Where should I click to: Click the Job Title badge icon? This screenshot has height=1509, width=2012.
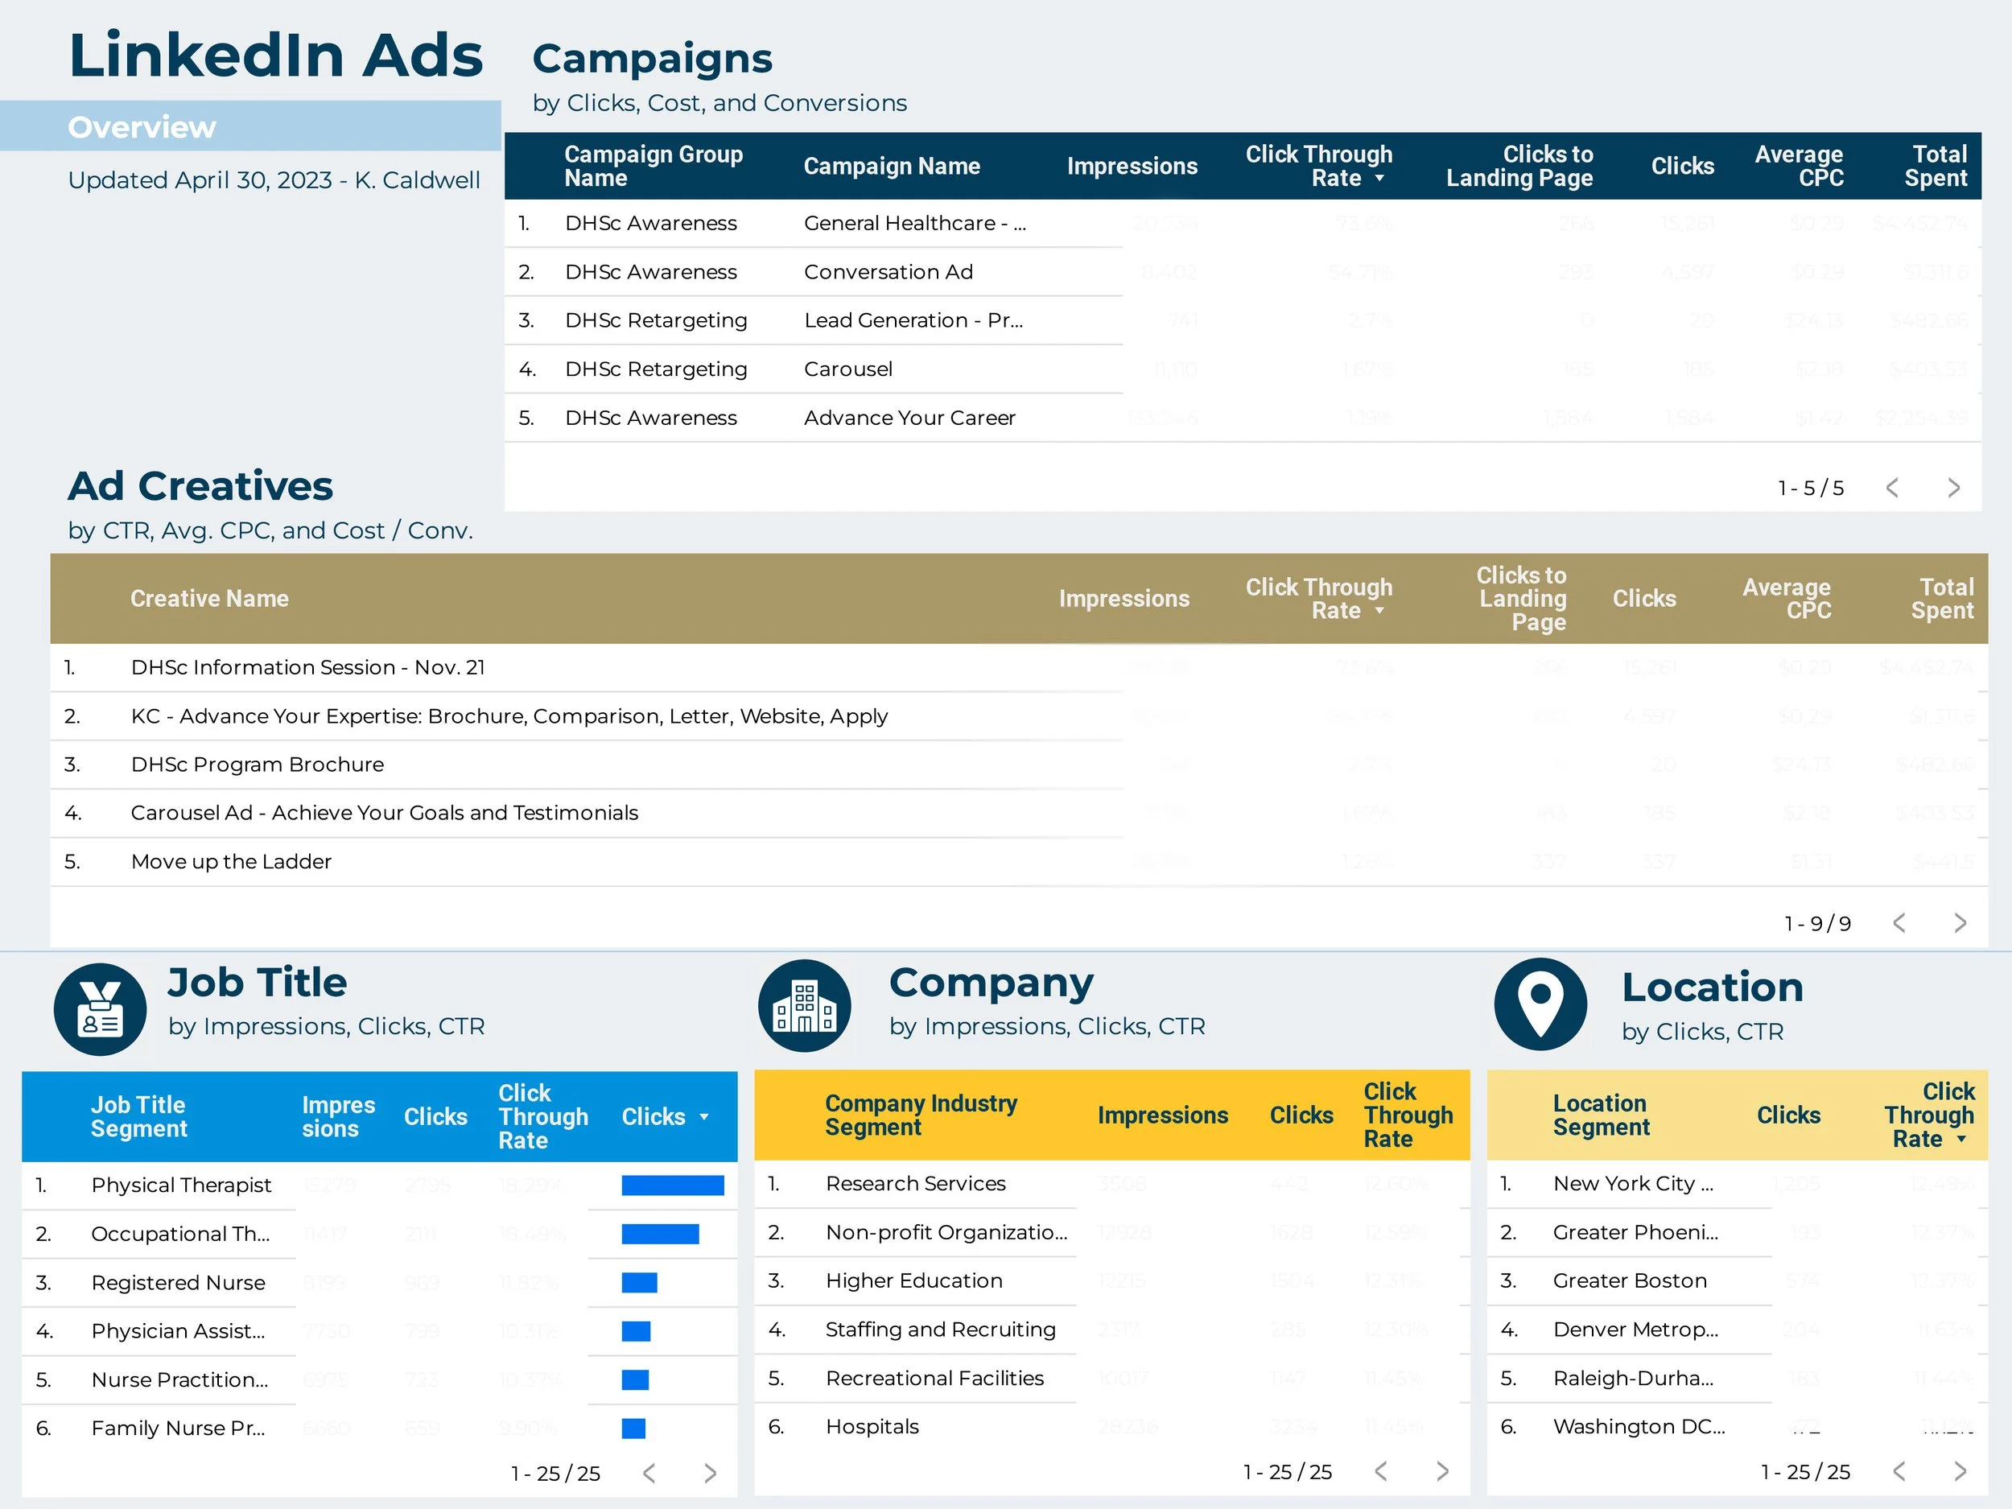coord(100,1010)
